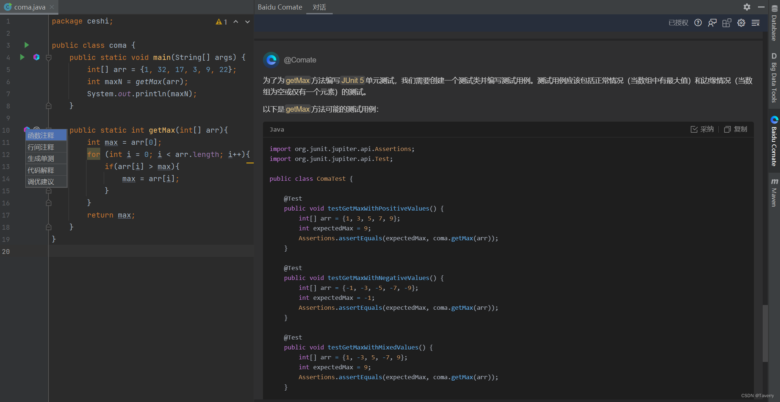Click the 'Java' code block label
This screenshot has height=402, width=780.
click(277, 129)
